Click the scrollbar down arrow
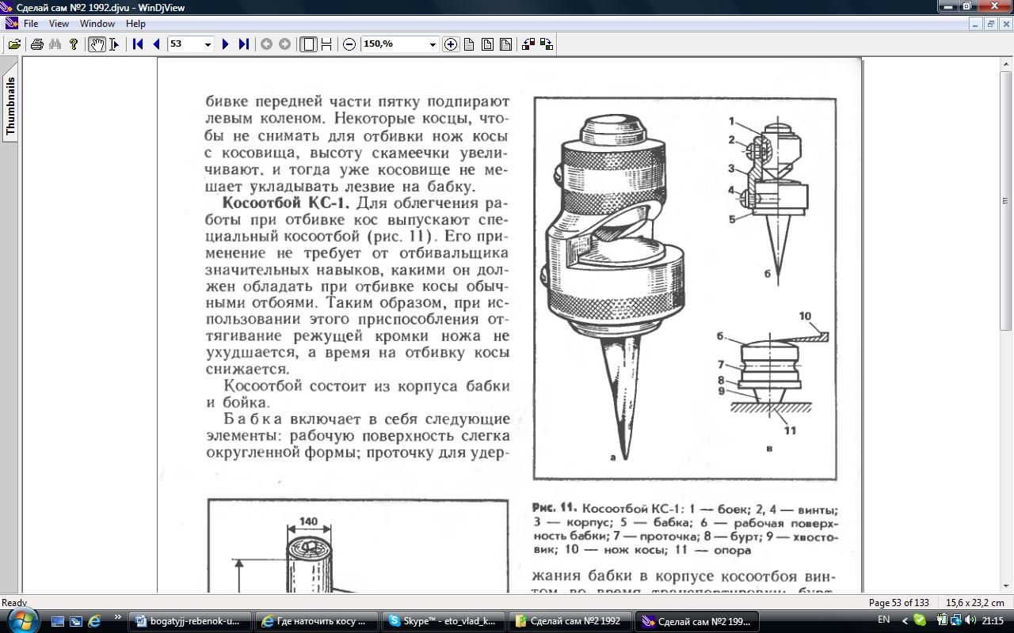Image resolution: width=1014 pixels, height=633 pixels. click(x=1006, y=586)
